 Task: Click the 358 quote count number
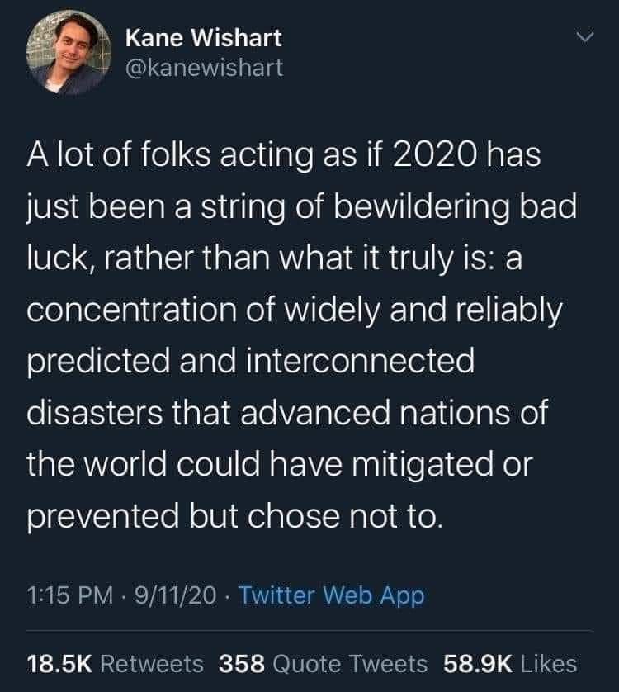coord(243,663)
